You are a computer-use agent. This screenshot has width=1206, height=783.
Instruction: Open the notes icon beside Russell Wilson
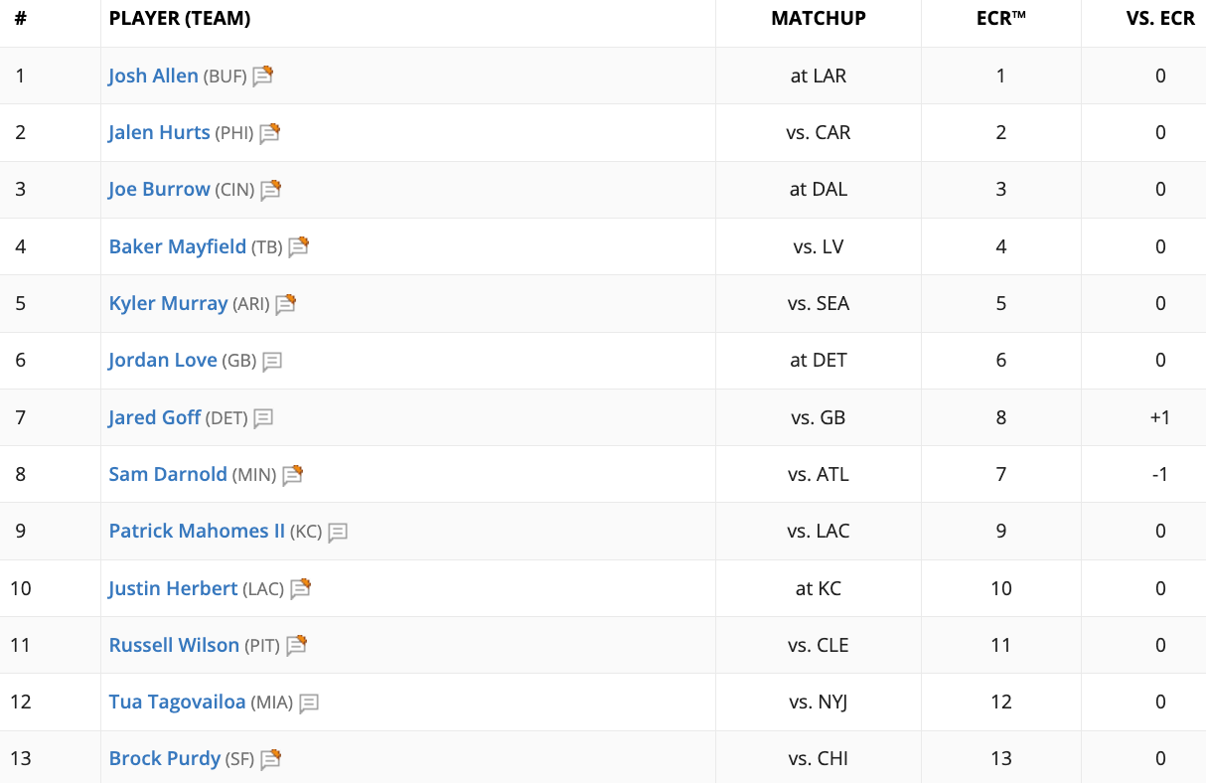pyautogui.click(x=296, y=646)
